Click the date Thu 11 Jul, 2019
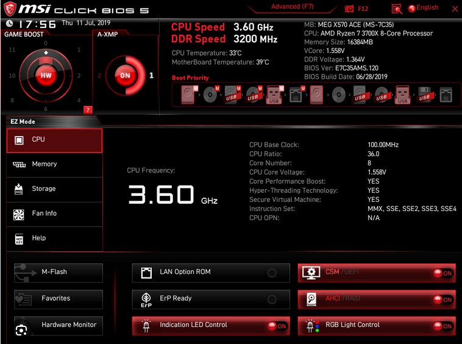Image resolution: width=462 pixels, height=344 pixels. (86, 23)
